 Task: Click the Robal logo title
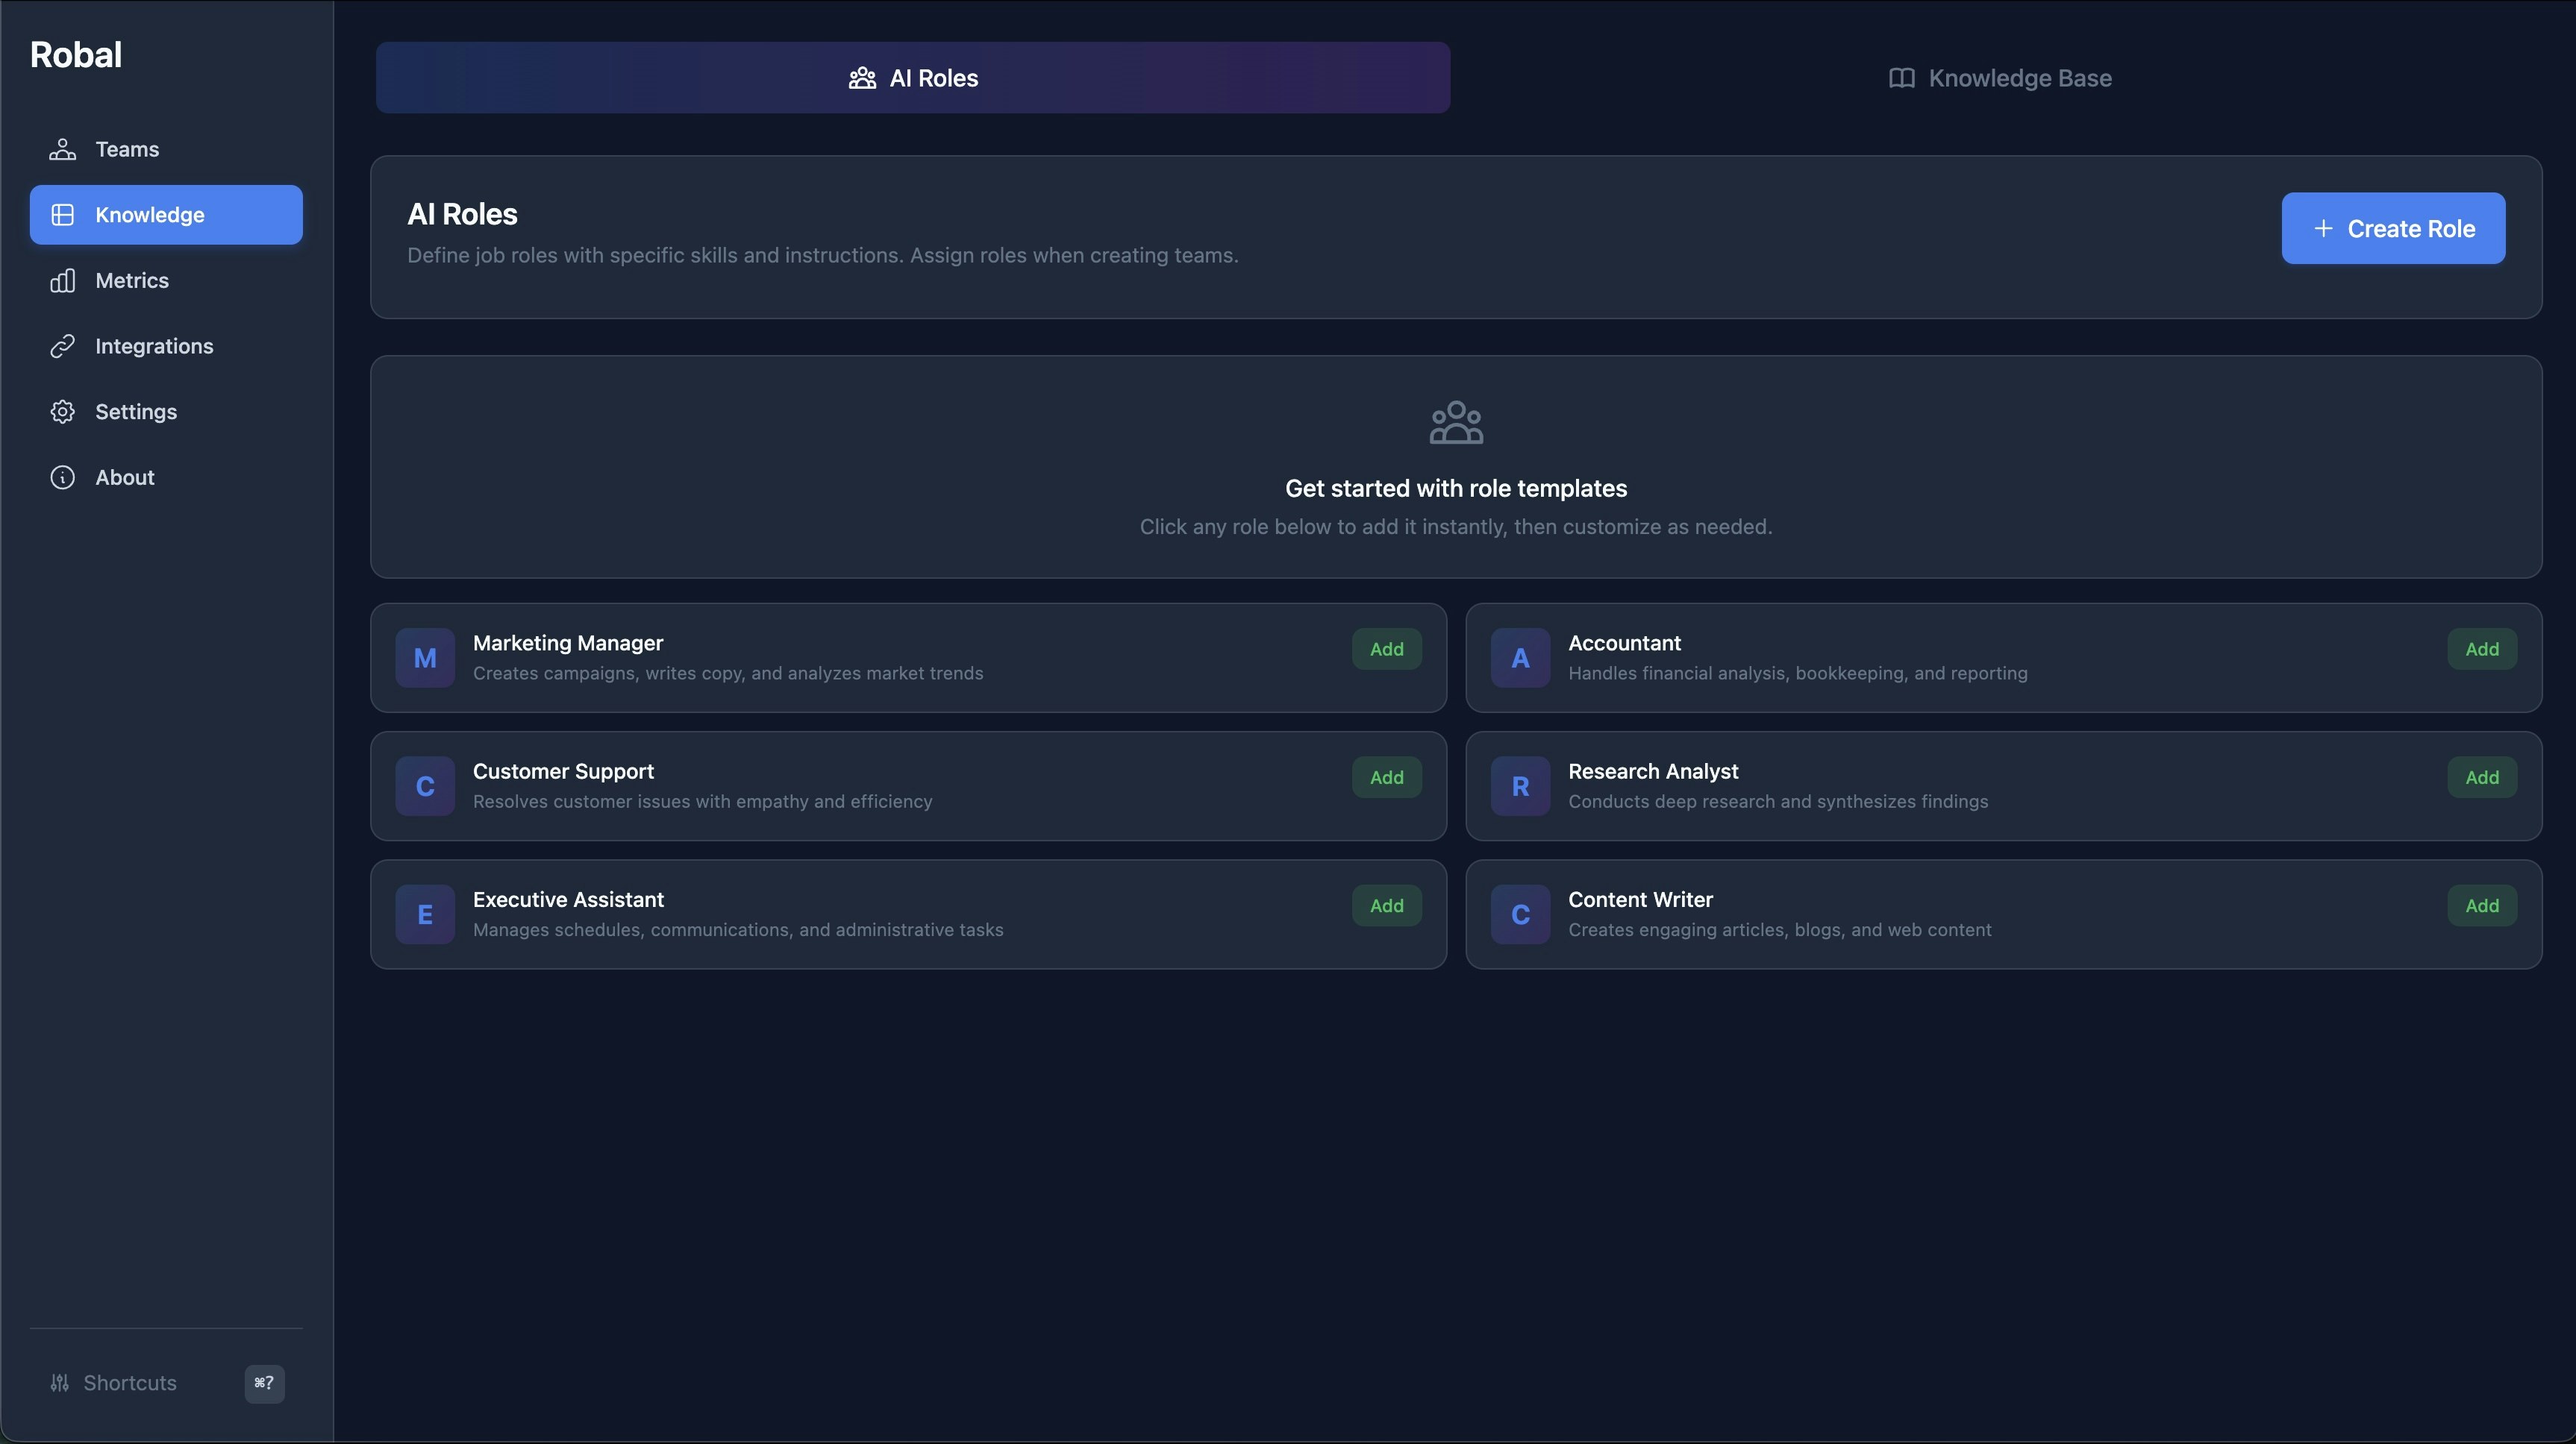point(76,55)
